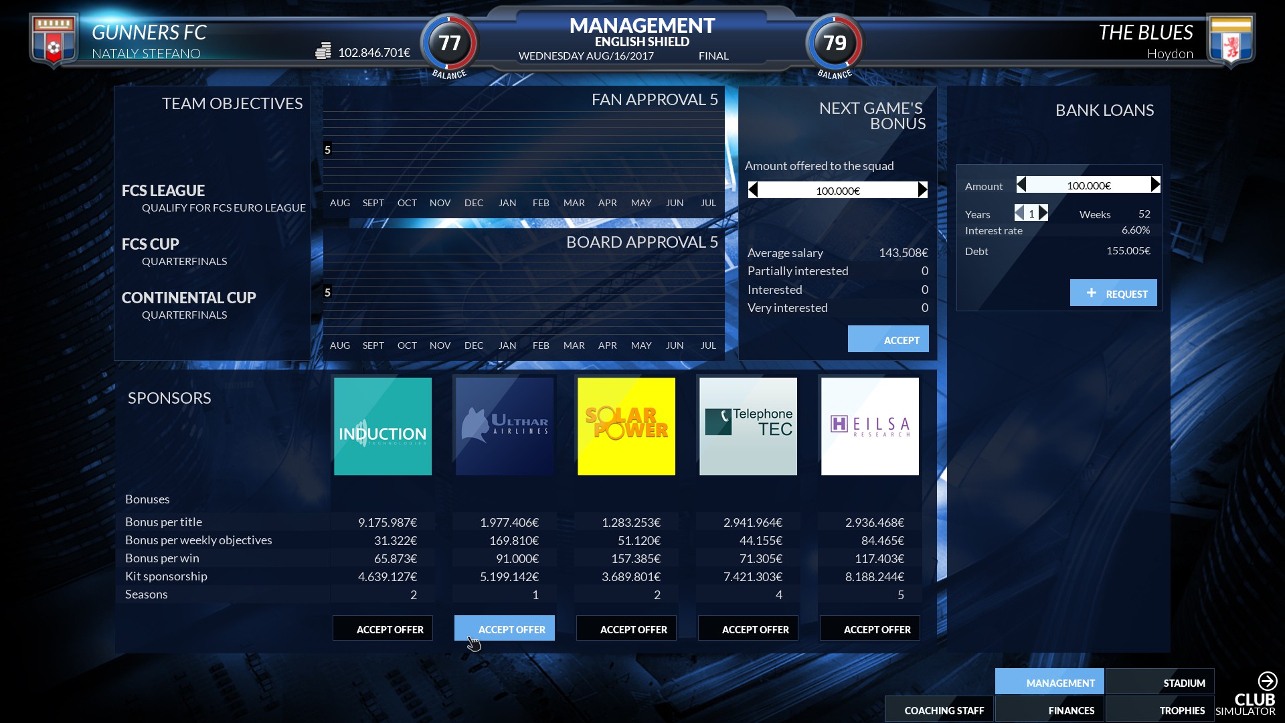The height and width of the screenshot is (723, 1285).
Task: Click the circular exit arrow above CLUB SIMULATOR
Action: [x=1267, y=681]
